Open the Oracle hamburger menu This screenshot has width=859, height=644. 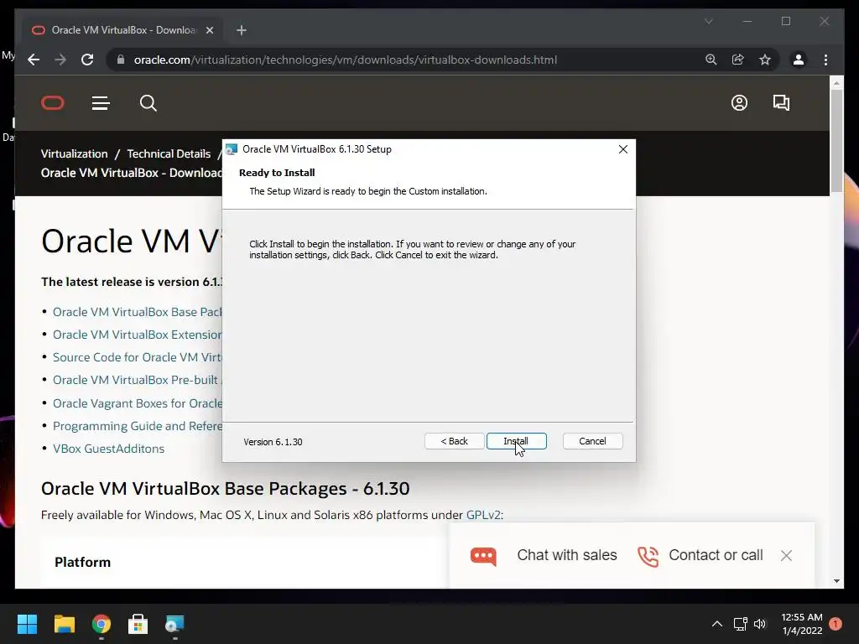pyautogui.click(x=101, y=103)
